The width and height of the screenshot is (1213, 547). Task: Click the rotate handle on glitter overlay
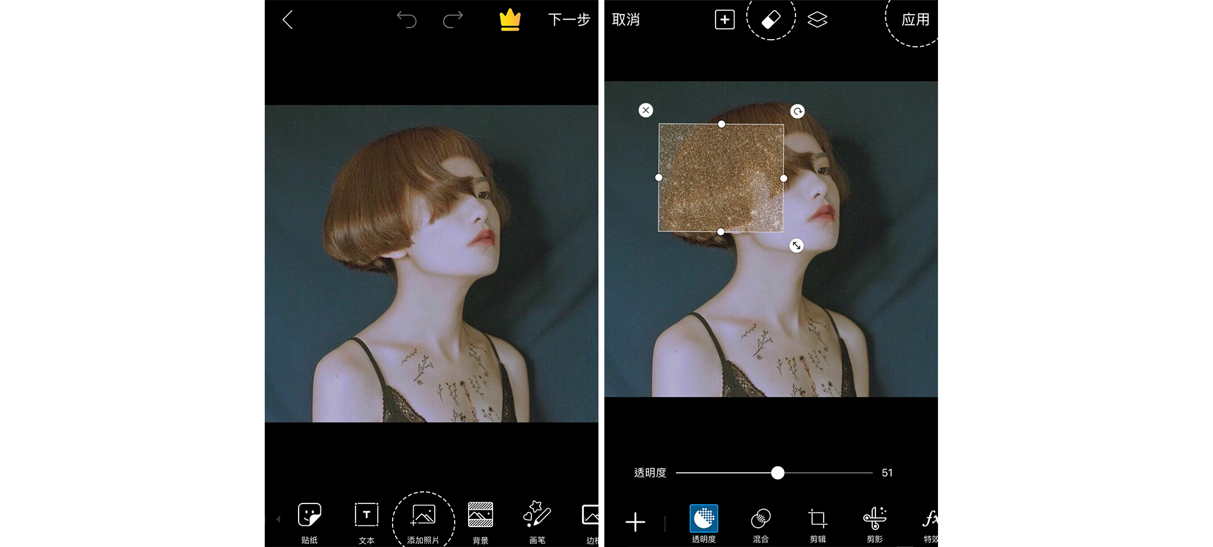coord(797,111)
